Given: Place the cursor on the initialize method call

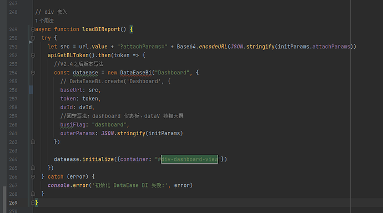Looking at the screenshot, I should [98, 159].
